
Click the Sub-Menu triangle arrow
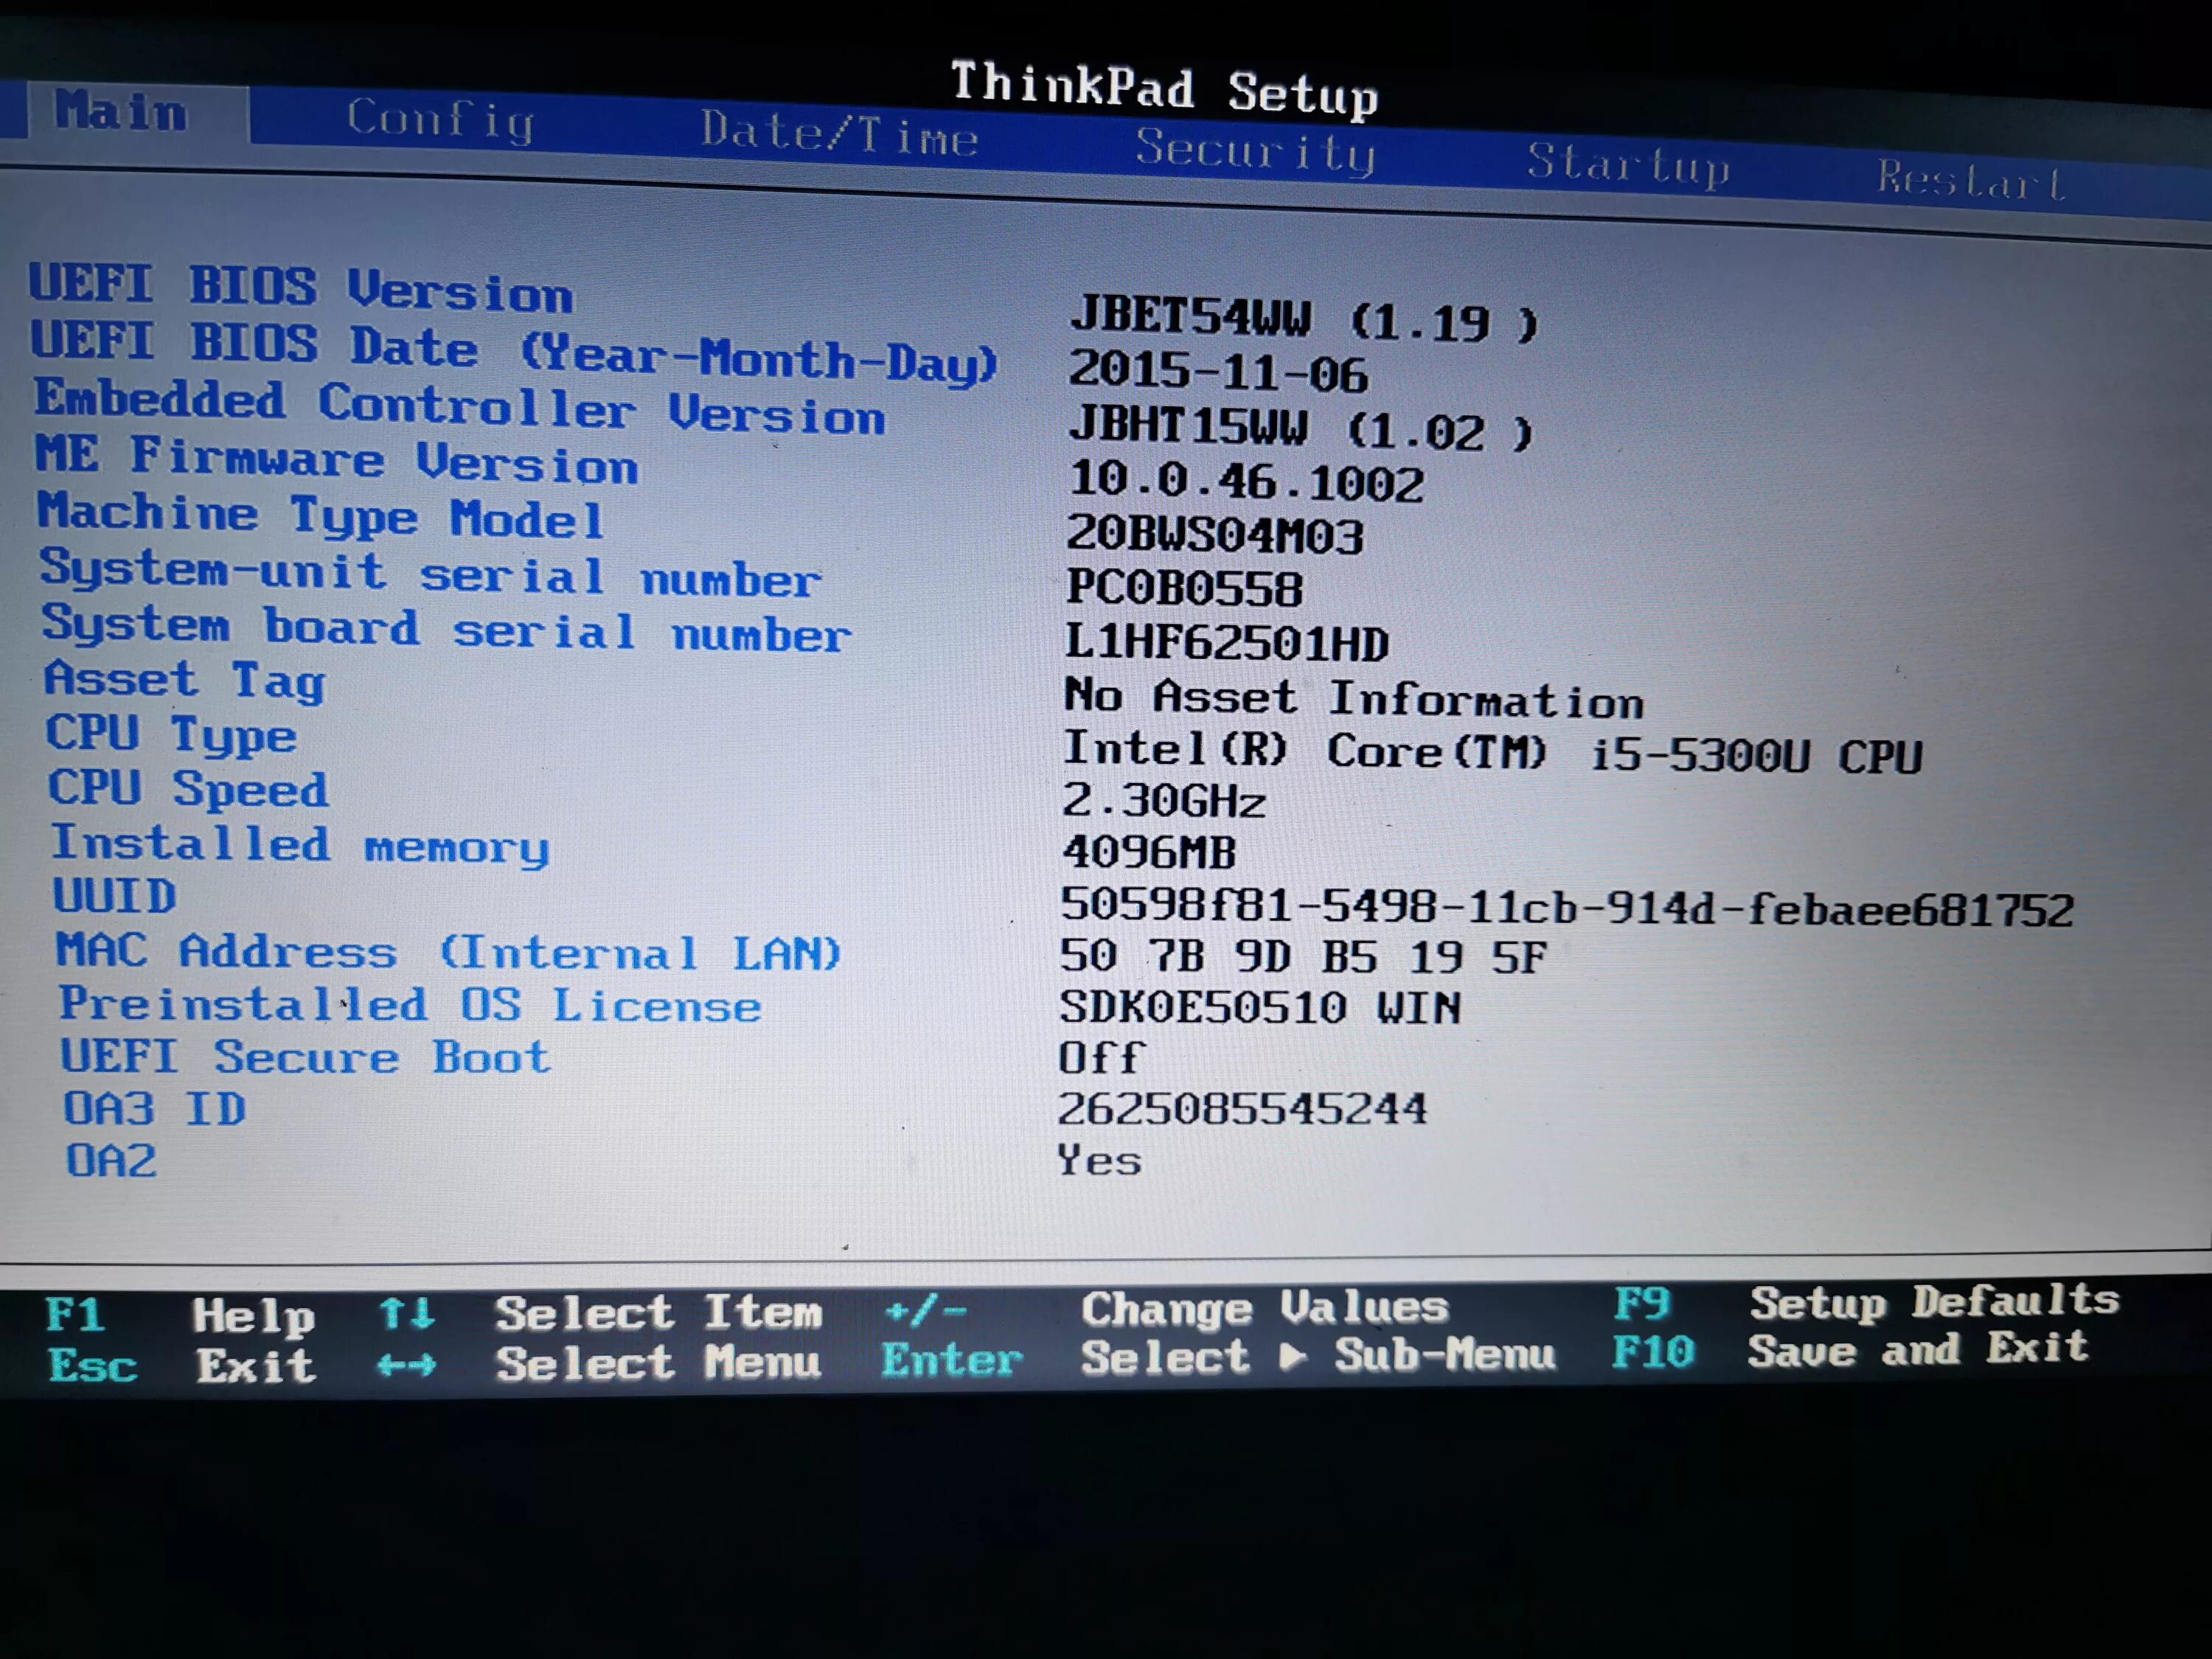pos(1293,1357)
